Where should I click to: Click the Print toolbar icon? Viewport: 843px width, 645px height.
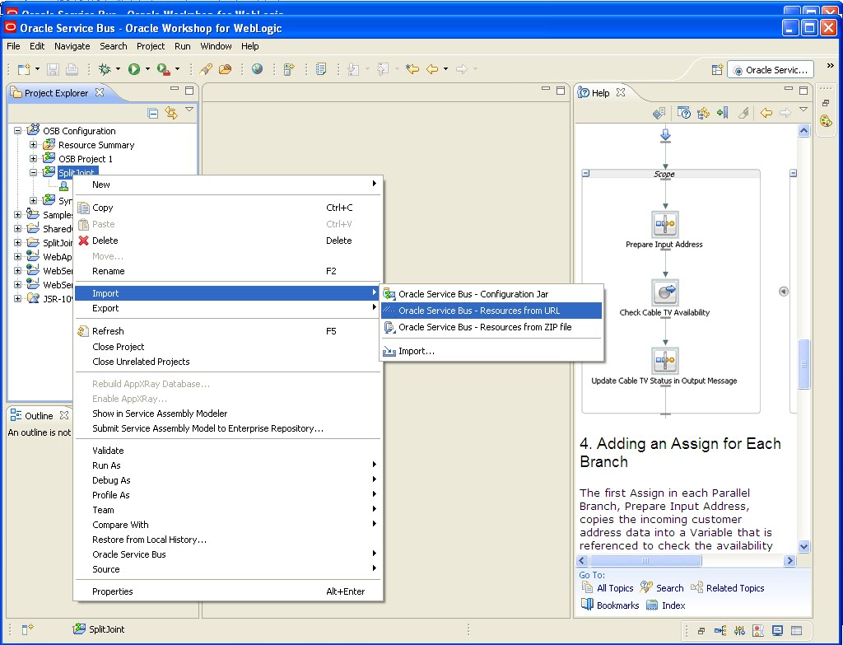72,69
